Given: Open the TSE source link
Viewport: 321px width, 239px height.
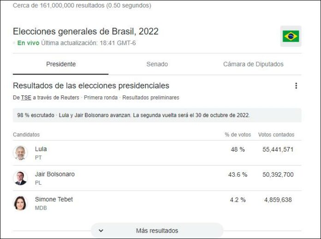Looking at the screenshot, I should (x=26, y=98).
